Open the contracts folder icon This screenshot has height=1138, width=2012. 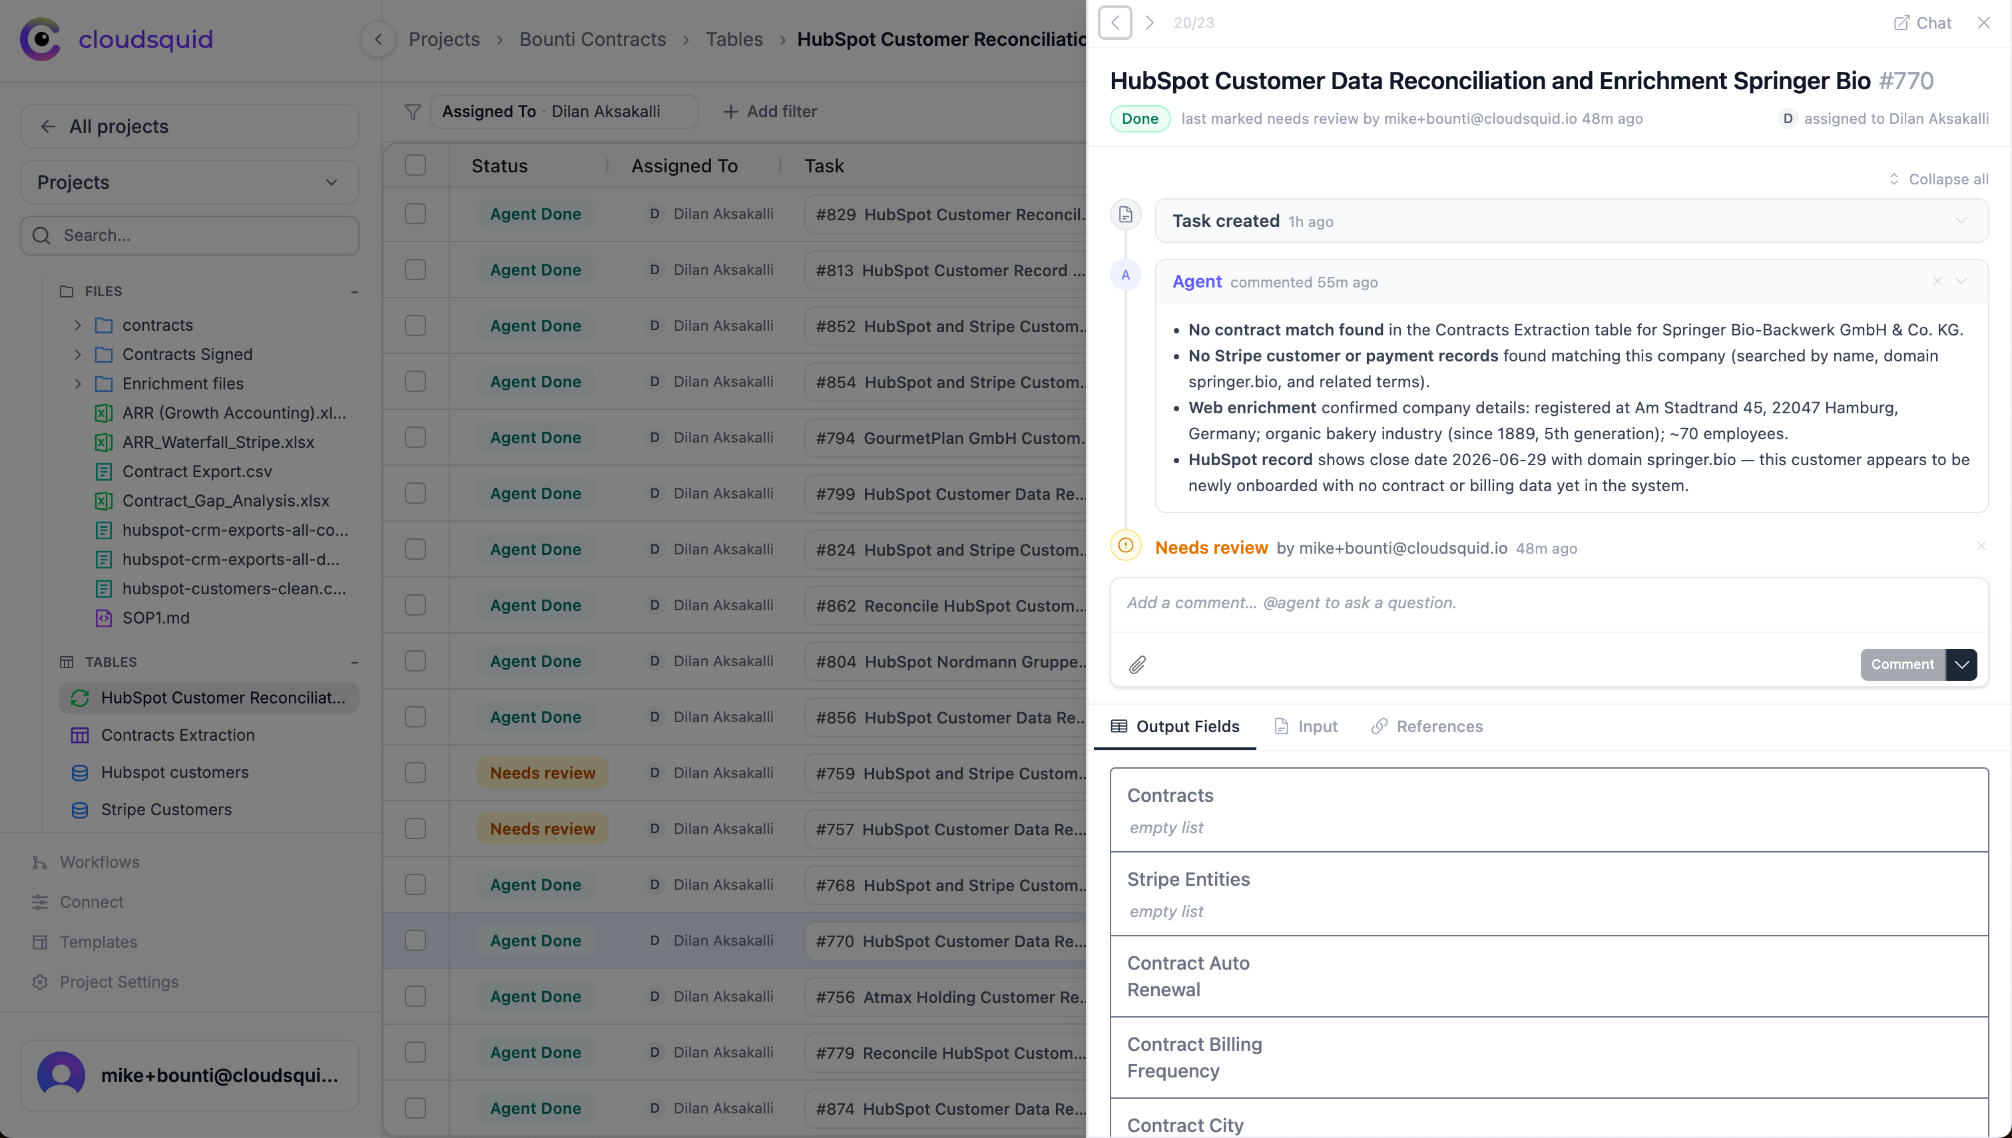[104, 325]
